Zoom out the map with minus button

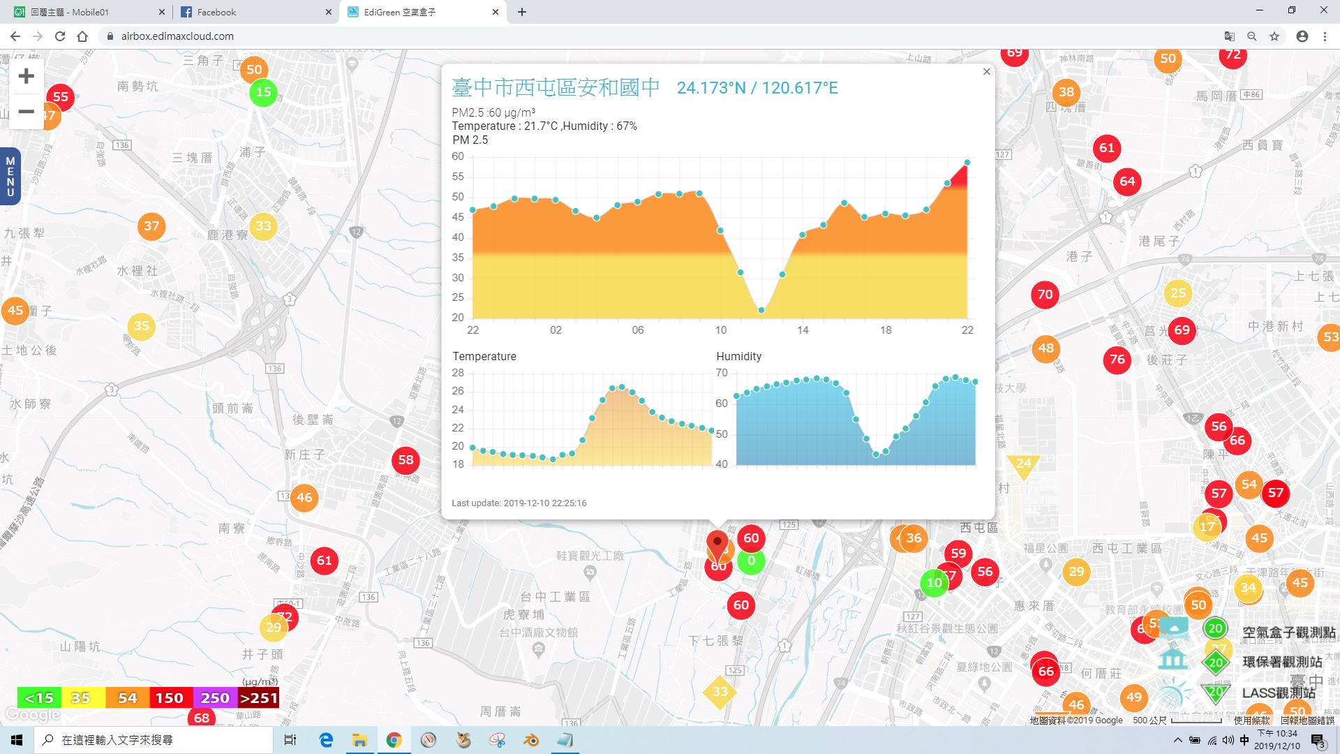(x=26, y=112)
